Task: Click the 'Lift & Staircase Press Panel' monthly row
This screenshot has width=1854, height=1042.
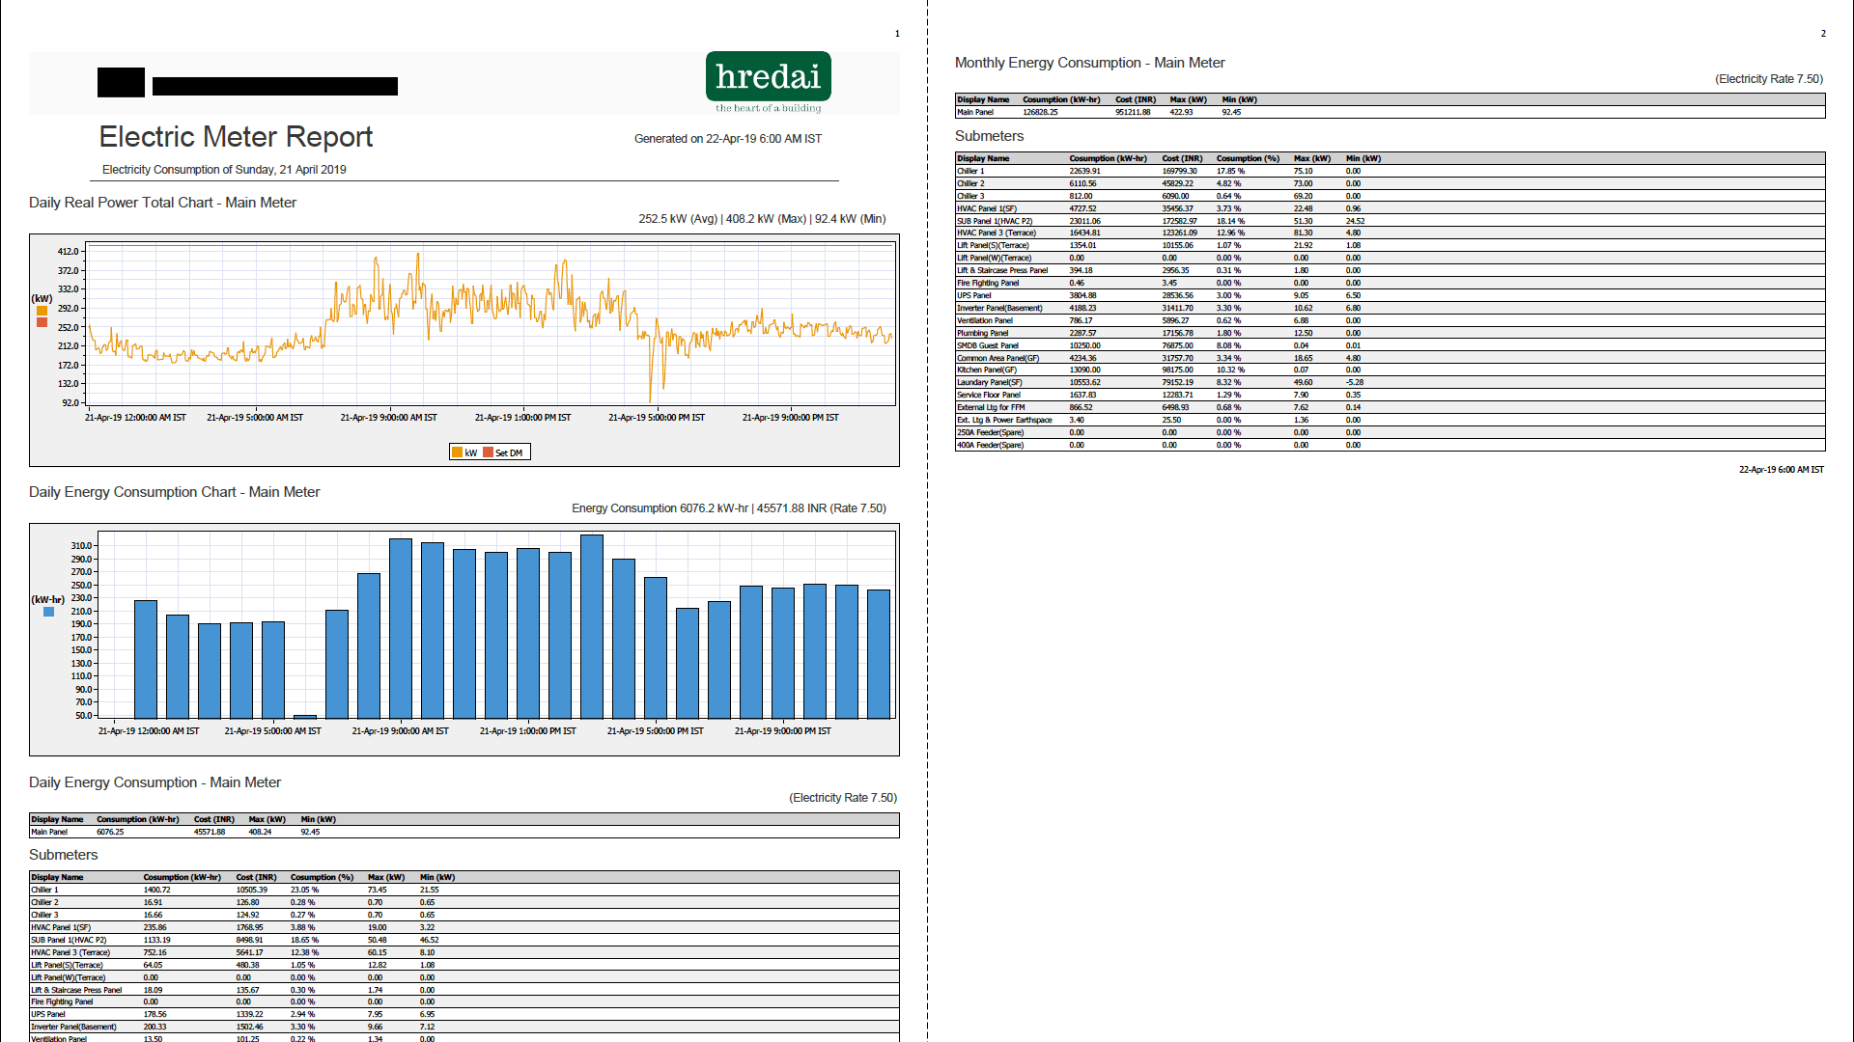Action: tap(1390, 270)
